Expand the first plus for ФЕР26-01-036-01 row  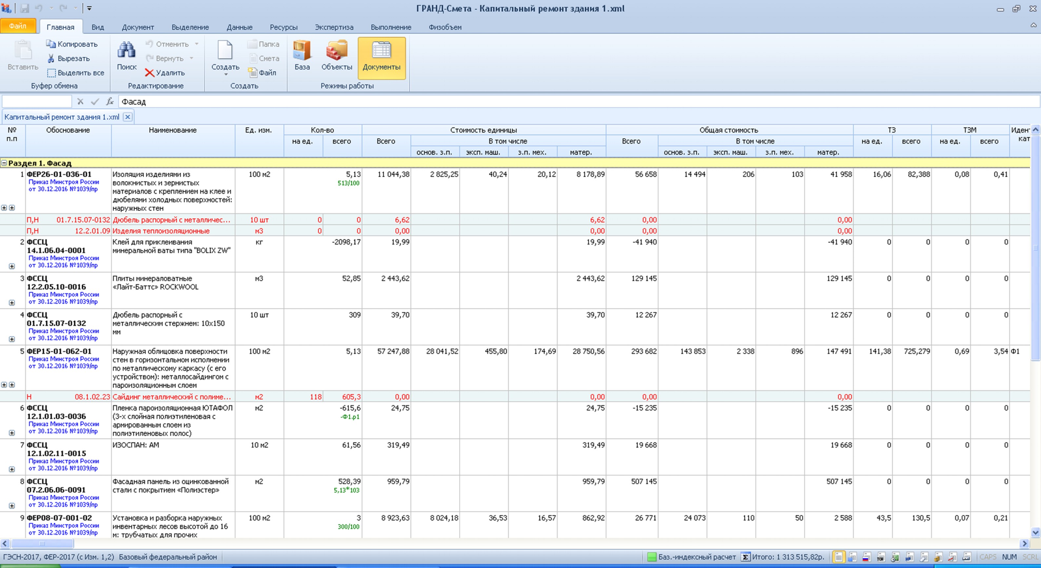[x=4, y=208]
